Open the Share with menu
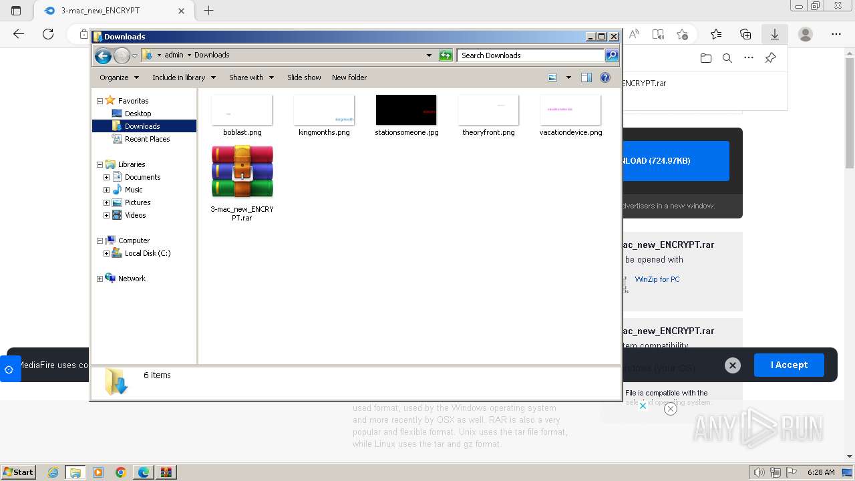Viewport: 855px width, 481px height. [x=251, y=77]
